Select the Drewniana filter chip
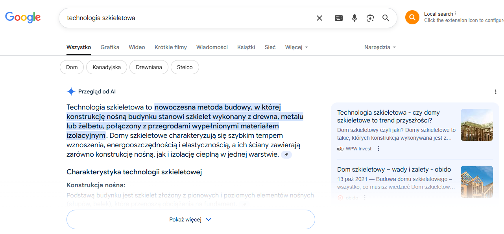The width and height of the screenshot is (504, 234). point(149,67)
